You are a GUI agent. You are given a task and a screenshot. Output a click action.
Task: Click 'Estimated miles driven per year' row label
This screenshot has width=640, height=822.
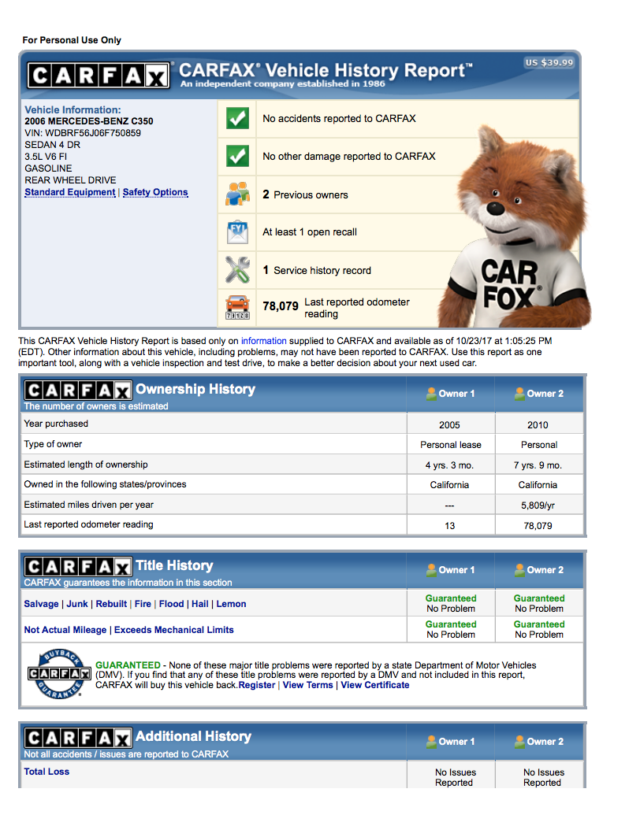(88, 505)
